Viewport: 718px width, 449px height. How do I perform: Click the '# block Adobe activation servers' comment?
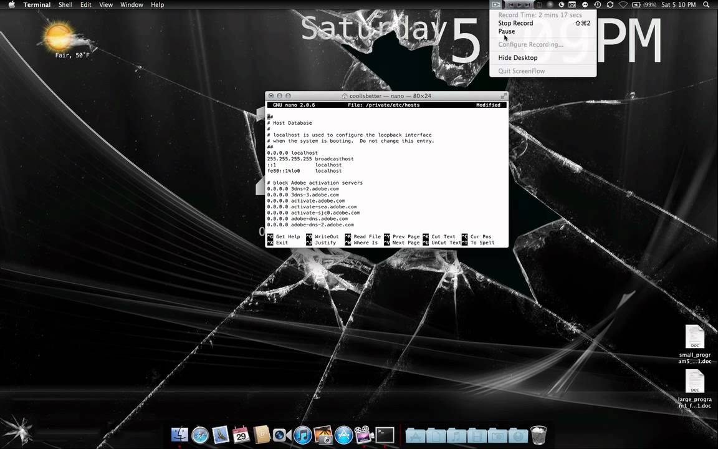click(x=315, y=183)
